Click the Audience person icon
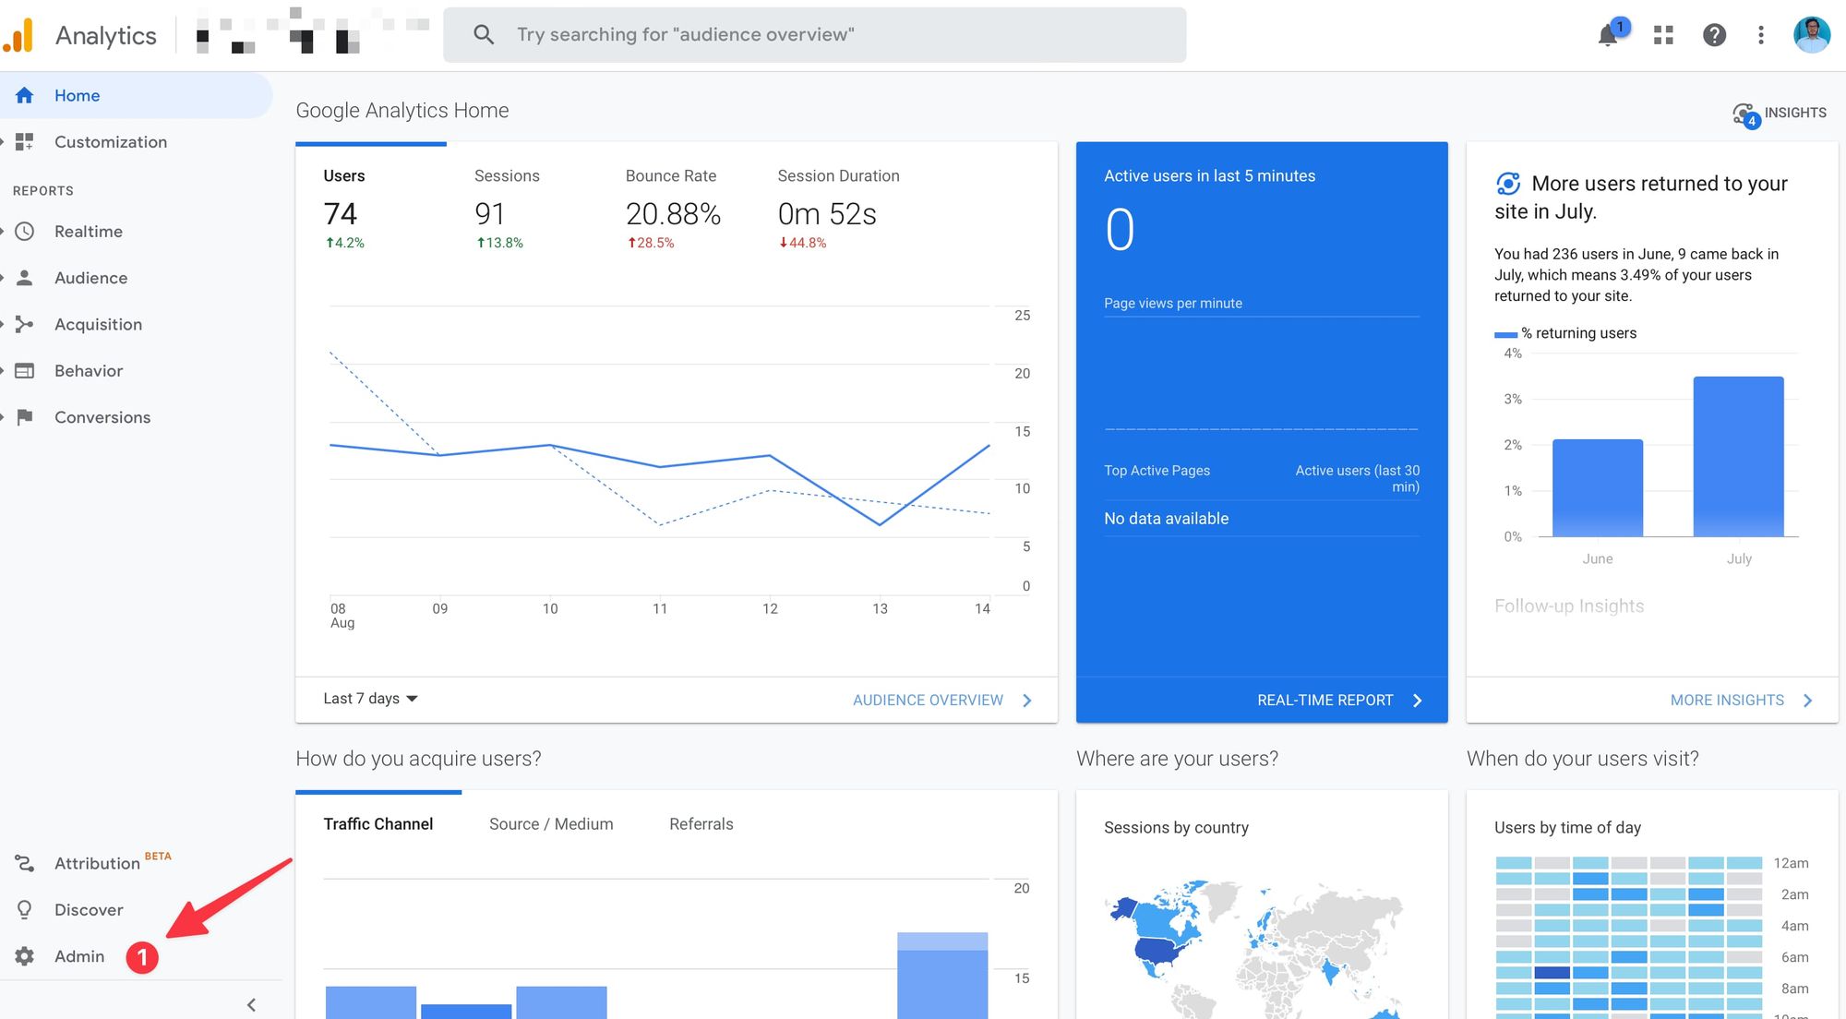 point(25,277)
